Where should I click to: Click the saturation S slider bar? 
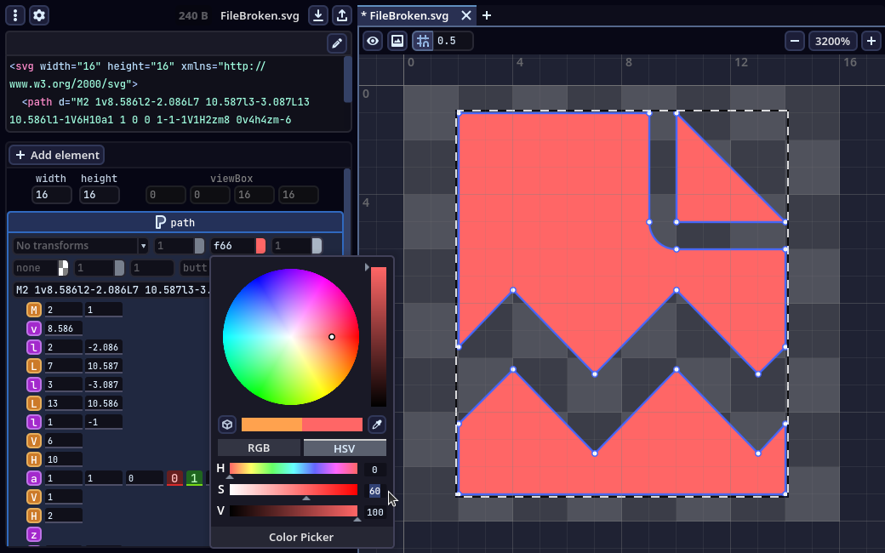(293, 489)
